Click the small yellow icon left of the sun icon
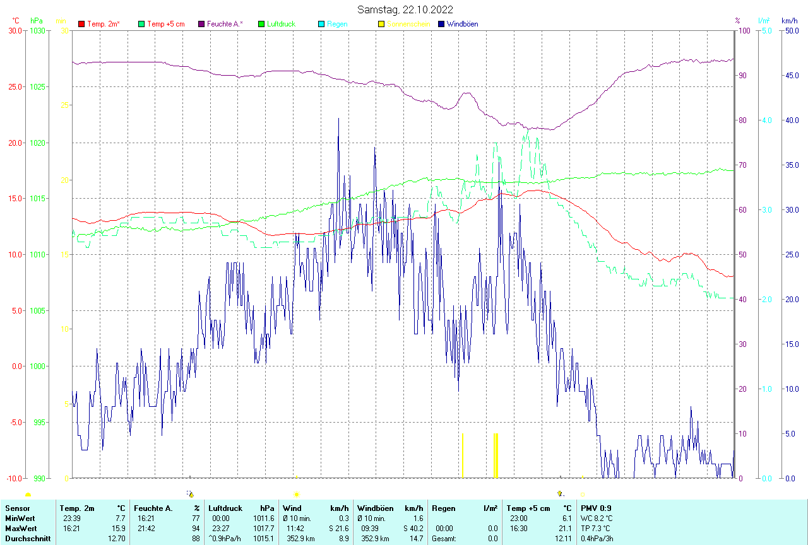This screenshot has height=545, width=808. coord(190,494)
